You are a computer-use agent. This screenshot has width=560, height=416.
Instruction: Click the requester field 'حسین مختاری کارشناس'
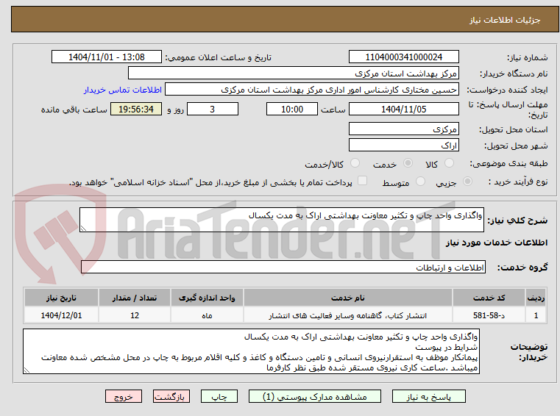coord(312,90)
